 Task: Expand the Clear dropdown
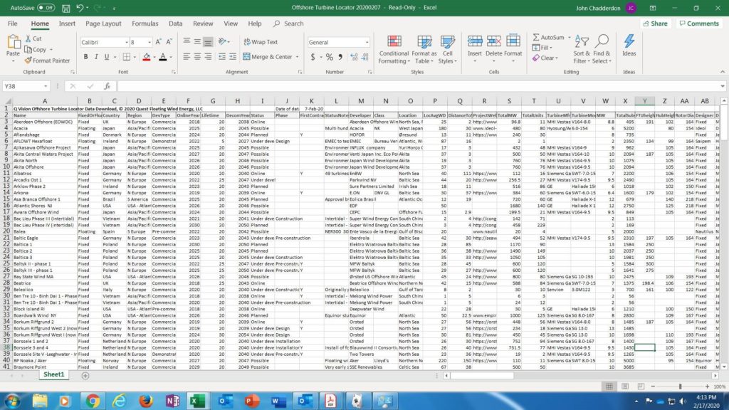click(x=557, y=58)
